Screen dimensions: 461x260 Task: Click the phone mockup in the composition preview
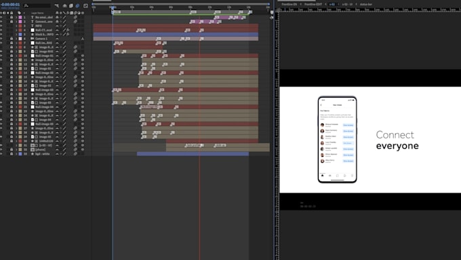(337, 140)
